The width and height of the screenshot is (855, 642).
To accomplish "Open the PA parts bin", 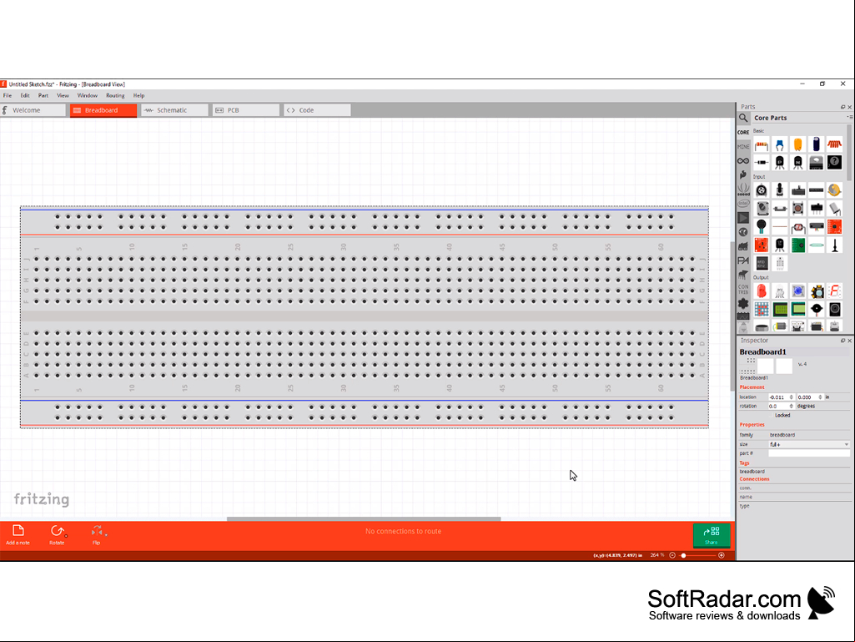I will tap(743, 261).
